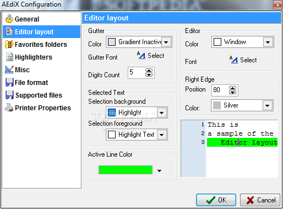This screenshot has width=283, height=209.
Task: Click the Gutter Font select icon
Action: pos(141,55)
